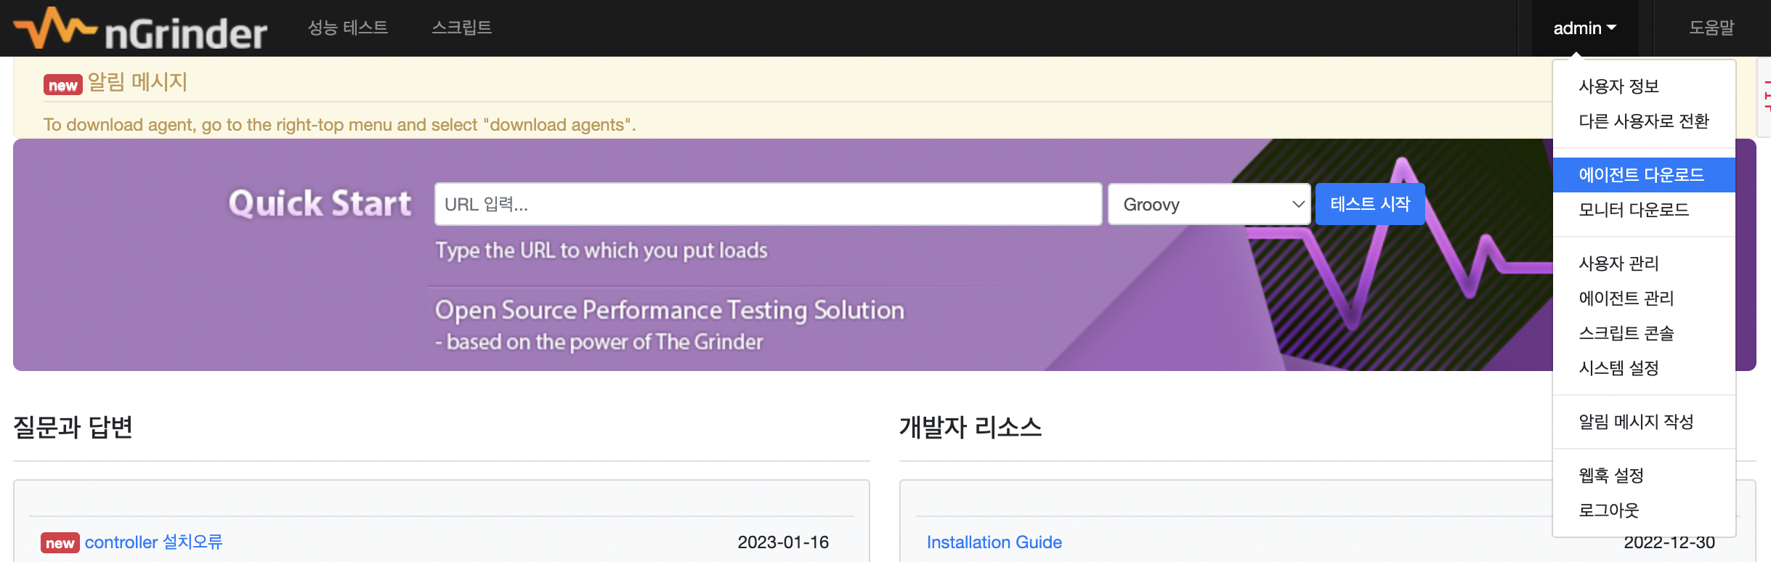Select 사용자 정보 from admin menu
The height and width of the screenshot is (562, 1771).
(1644, 86)
